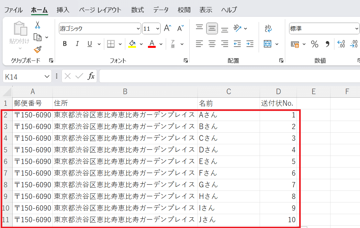Switch to the ページ レイアウト tab
The image size is (360, 228).
pos(100,10)
